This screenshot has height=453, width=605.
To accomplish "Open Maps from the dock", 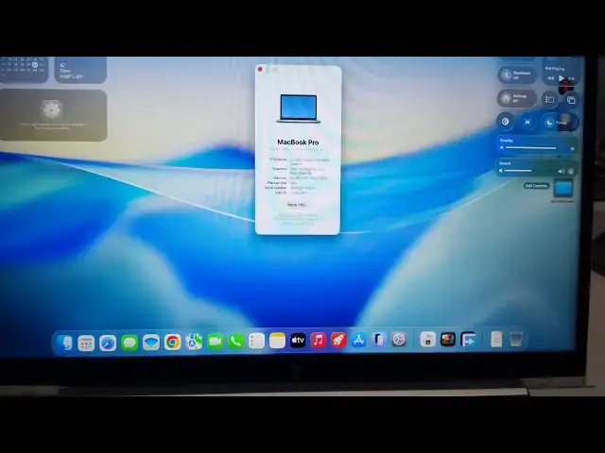I will coord(194,342).
